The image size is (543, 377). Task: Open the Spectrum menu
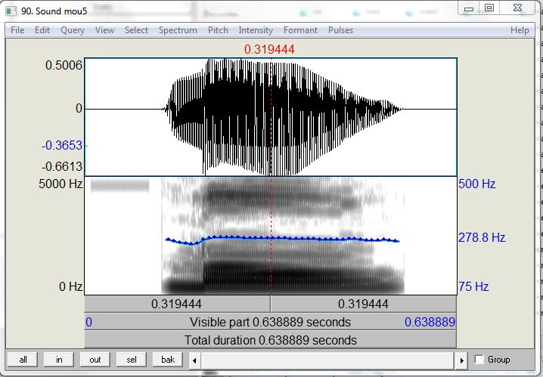pos(178,30)
